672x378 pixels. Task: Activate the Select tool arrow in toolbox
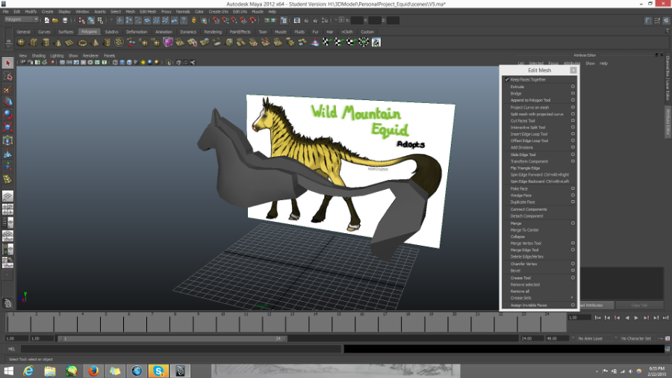(x=7, y=63)
